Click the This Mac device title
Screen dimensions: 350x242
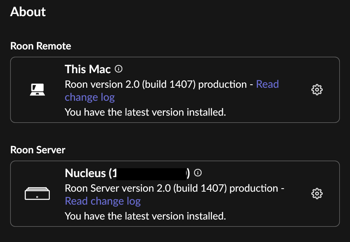point(88,69)
